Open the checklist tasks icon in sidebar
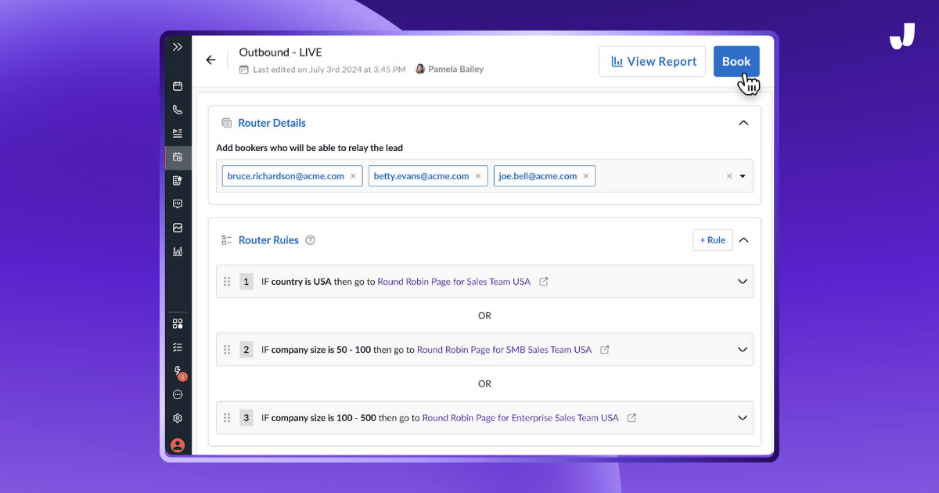 point(178,347)
